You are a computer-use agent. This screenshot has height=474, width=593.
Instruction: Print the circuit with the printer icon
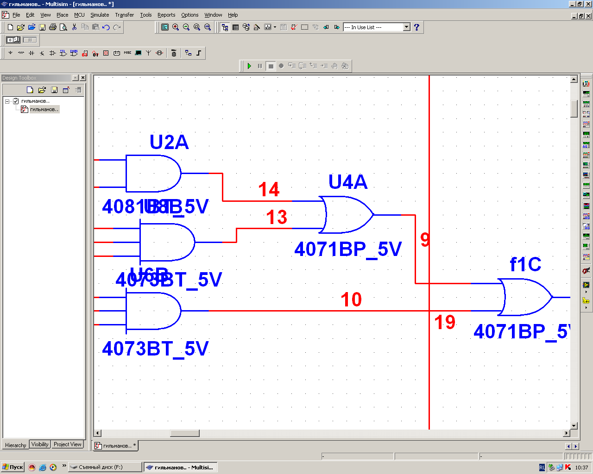[x=53, y=27]
